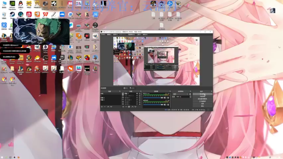Click Start Virtual Camera button
Viewport: 283px width, 159px height.
point(202,99)
